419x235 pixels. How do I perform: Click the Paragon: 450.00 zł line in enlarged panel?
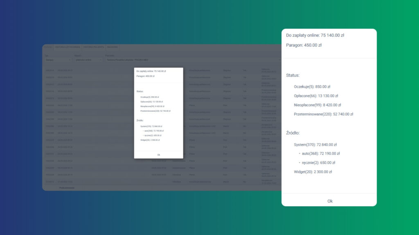click(x=304, y=45)
